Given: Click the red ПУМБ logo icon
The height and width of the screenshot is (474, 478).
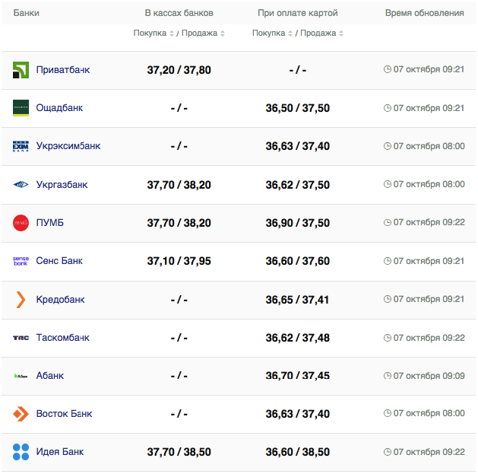Looking at the screenshot, I should click(21, 223).
